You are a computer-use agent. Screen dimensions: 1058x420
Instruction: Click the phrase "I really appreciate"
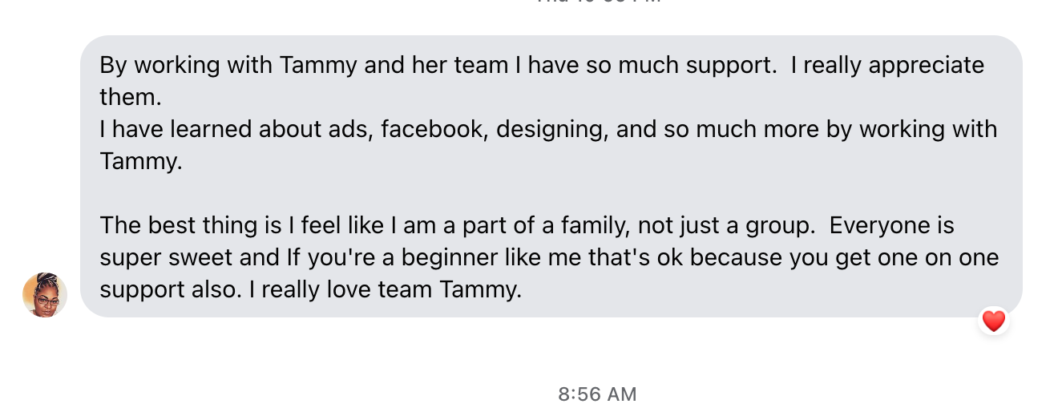(x=887, y=65)
